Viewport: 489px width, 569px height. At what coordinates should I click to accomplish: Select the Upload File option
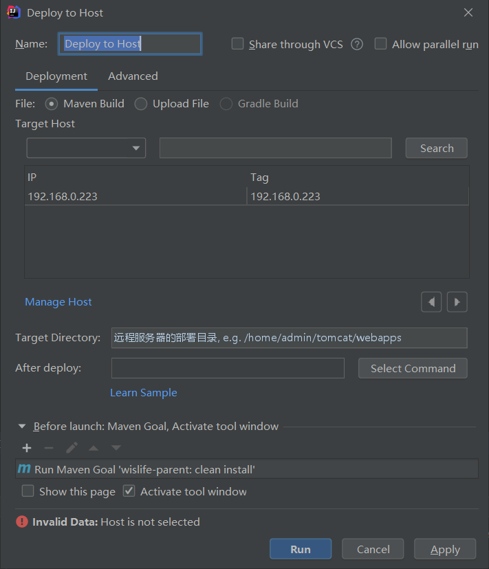(x=140, y=103)
